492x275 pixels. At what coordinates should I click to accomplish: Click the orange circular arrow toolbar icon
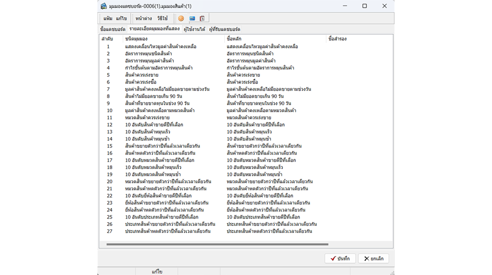(181, 18)
